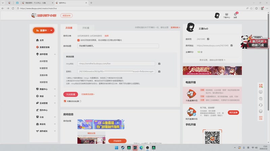Click the 斗鱼创作中心 logo

[x=44, y=15]
